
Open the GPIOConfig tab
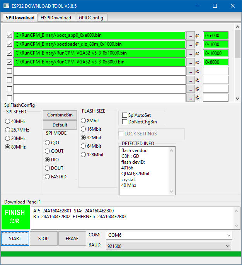pos(91,18)
